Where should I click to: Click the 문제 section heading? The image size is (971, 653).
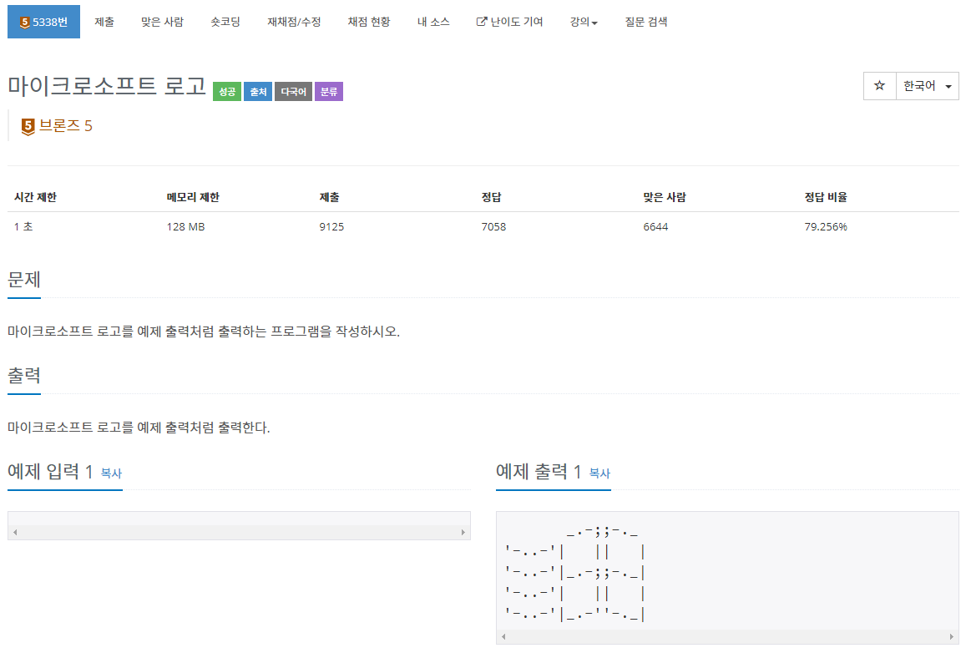click(x=24, y=280)
